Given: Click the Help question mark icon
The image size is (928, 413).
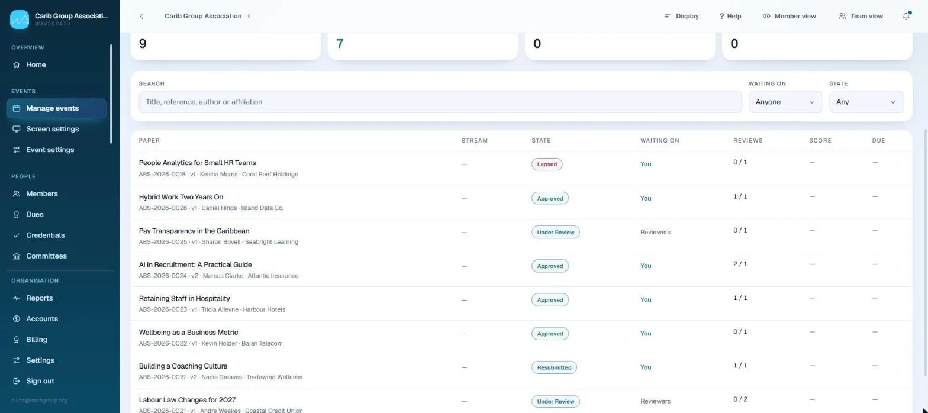Looking at the screenshot, I should [721, 16].
